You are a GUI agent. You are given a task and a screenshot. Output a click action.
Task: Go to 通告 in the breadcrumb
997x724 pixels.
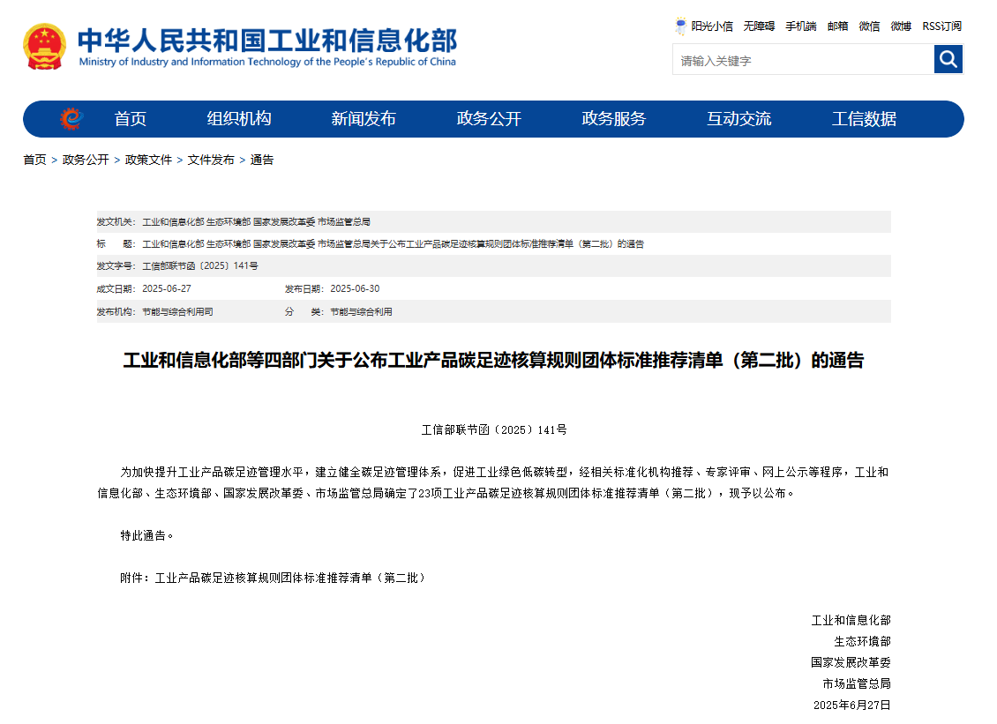tap(262, 160)
